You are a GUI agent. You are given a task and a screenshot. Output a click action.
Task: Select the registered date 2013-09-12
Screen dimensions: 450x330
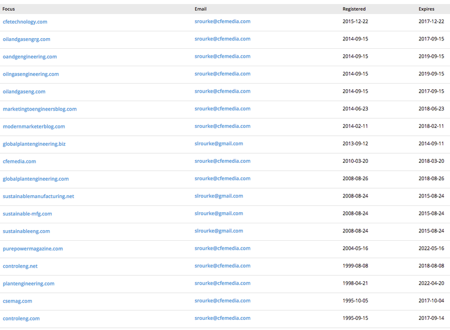(x=355, y=144)
